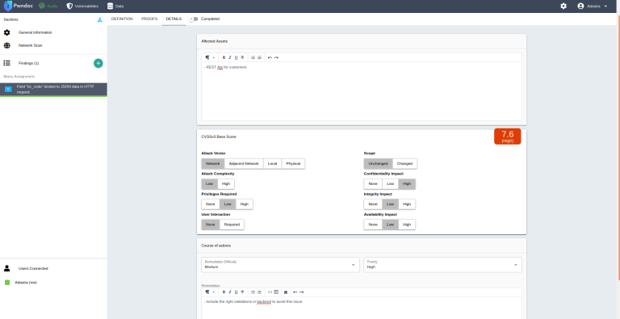Set Attack Complexity to High
620x319 pixels.
click(x=226, y=184)
